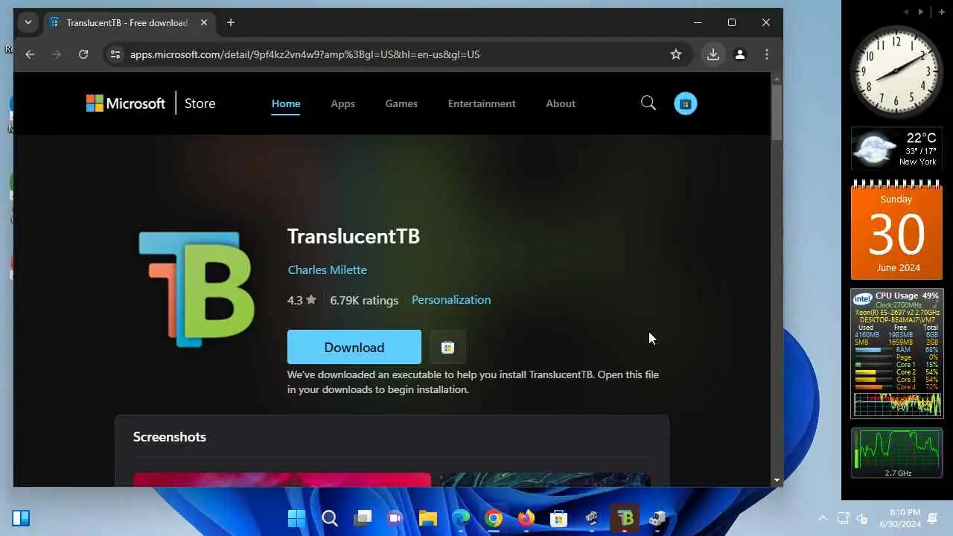Open the widgets icon at taskbar left corner
The height and width of the screenshot is (536, 953).
[x=21, y=518]
